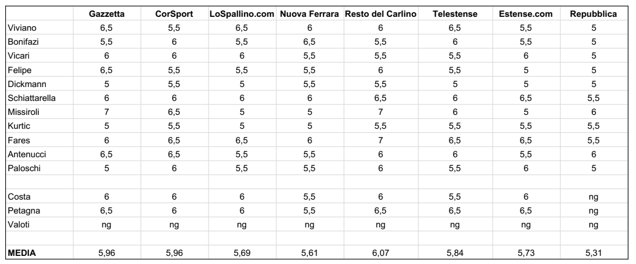The image size is (636, 264).
Task: Click the Viviano row label
Action: tap(20, 27)
